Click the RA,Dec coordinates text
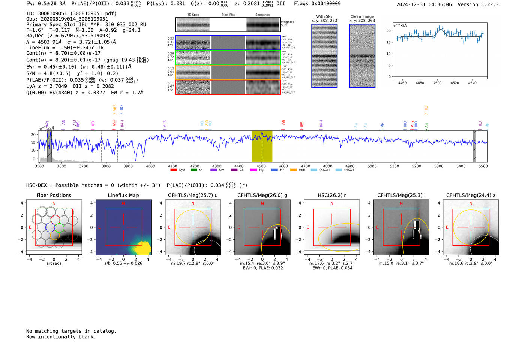This screenshot has height=357, width=525. (x=68, y=36)
